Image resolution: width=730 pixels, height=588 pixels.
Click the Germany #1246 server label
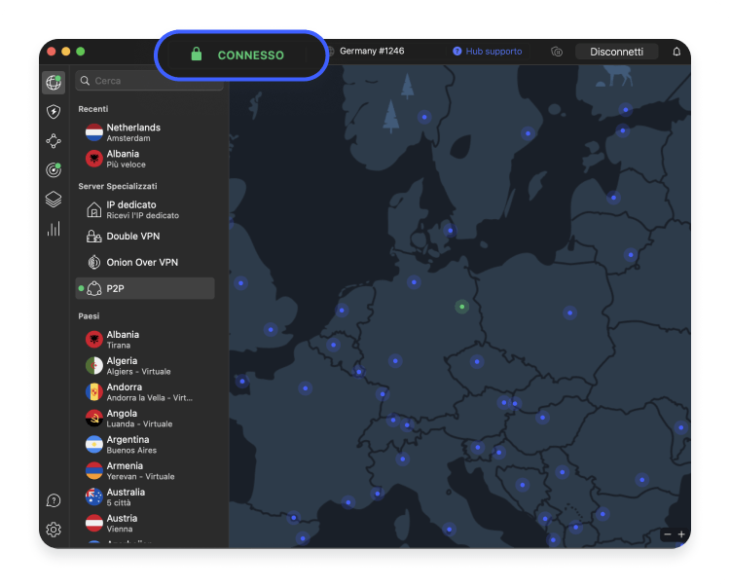click(x=372, y=51)
